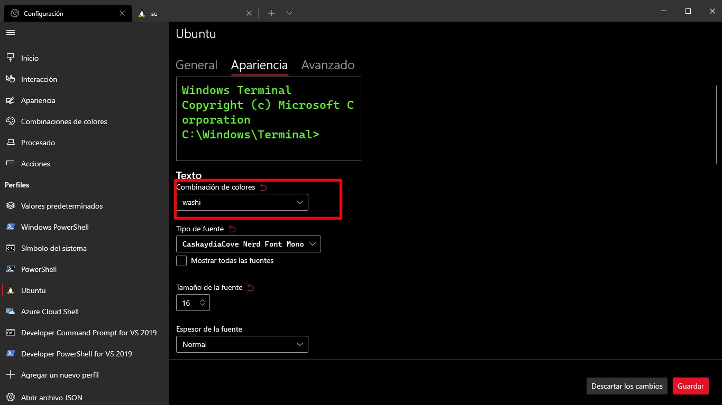Screen dimensions: 722x405
Task: Click the Interacción pointer icon
Action: [11, 79]
